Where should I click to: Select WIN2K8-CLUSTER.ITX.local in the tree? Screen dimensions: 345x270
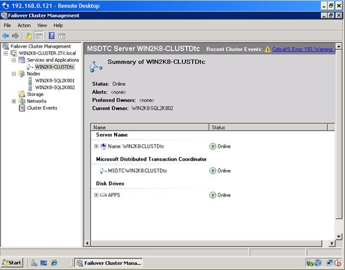[47, 53]
